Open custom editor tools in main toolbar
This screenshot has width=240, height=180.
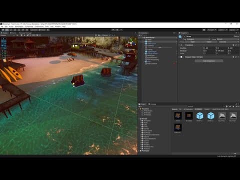(x=27, y=30)
